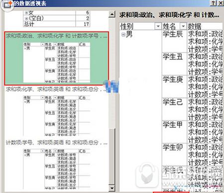Collapse the 男 group in preview

pyautogui.click(x=123, y=34)
